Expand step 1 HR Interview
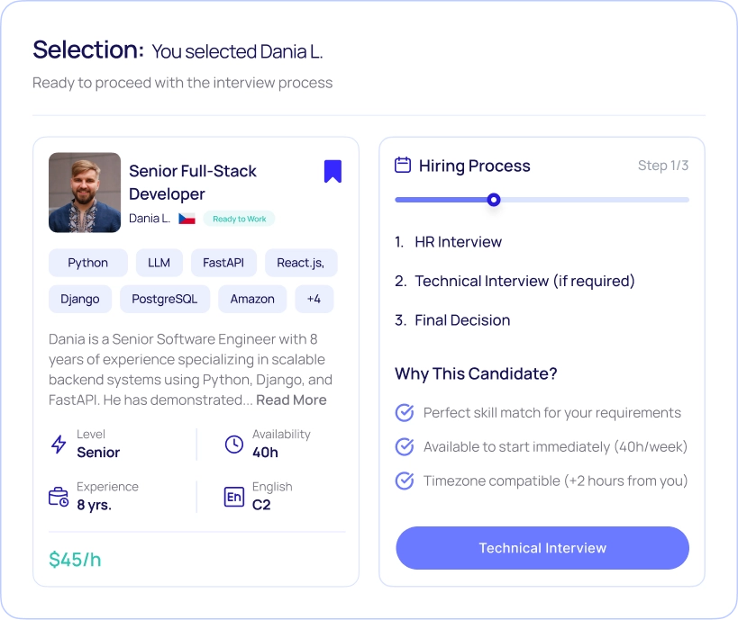Viewport: 738px width, 620px height. (x=459, y=241)
